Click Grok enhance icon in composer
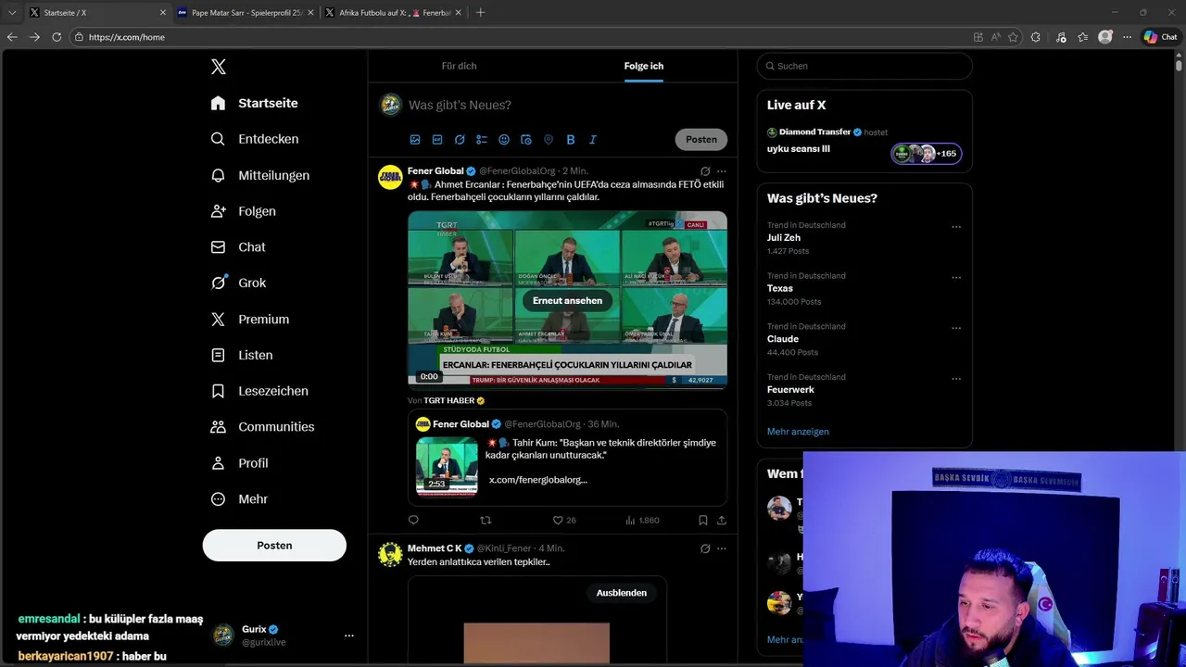This screenshot has height=667, width=1186. coord(460,140)
